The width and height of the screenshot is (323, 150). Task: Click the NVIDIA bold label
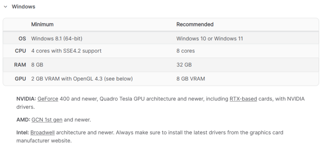pyautogui.click(x=26, y=99)
